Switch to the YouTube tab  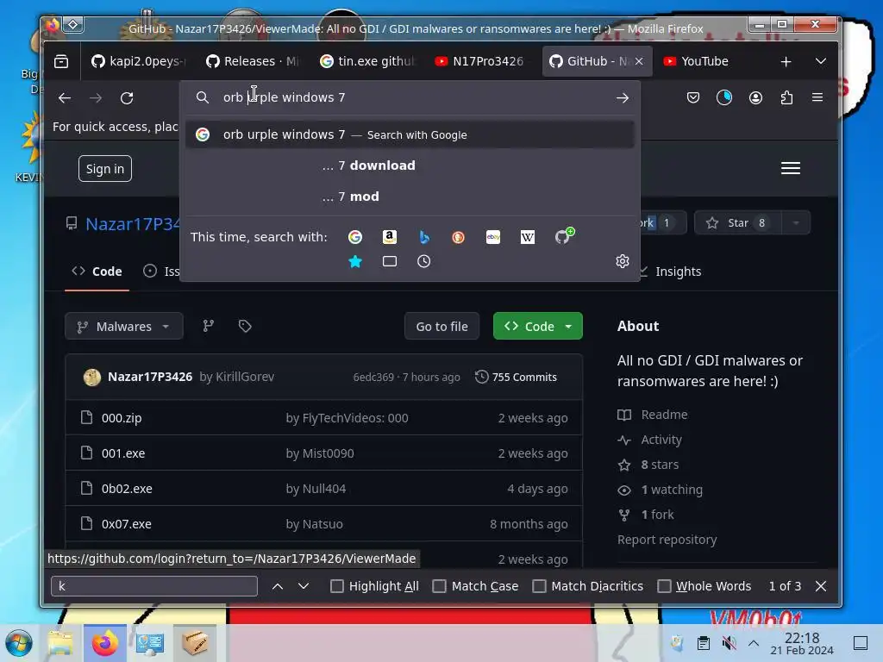708,61
